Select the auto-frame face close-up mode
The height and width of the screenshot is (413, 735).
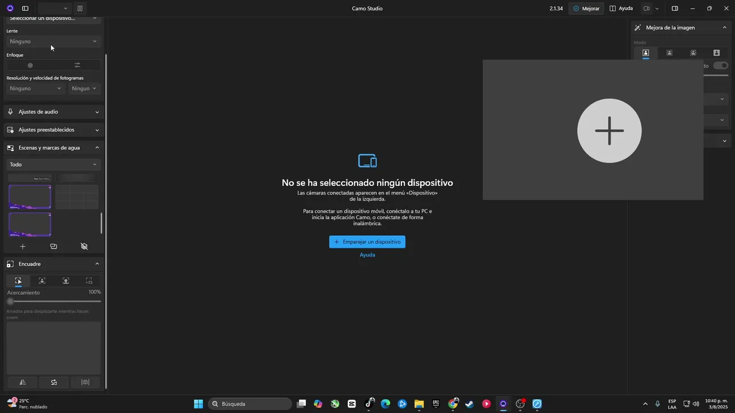65,281
